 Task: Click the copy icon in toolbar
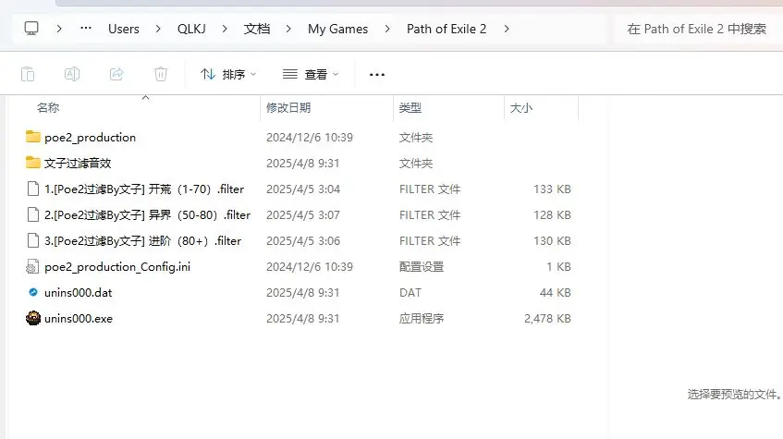[x=28, y=74]
